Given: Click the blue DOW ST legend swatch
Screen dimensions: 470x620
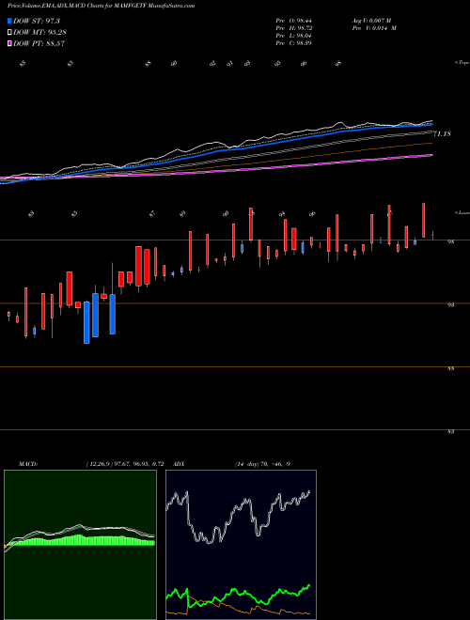Looking at the screenshot, I should (9, 21).
